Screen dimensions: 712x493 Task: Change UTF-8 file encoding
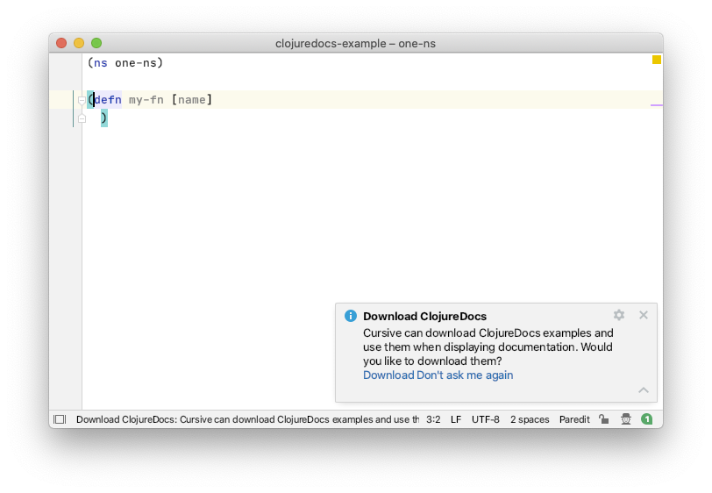pyautogui.click(x=486, y=419)
